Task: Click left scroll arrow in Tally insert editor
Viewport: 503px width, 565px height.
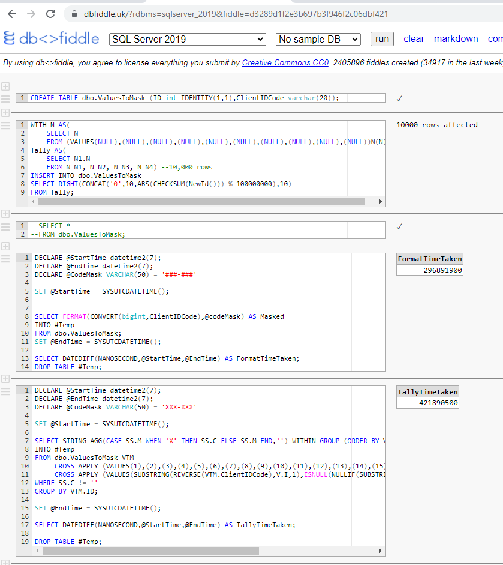Action: [x=34, y=201]
